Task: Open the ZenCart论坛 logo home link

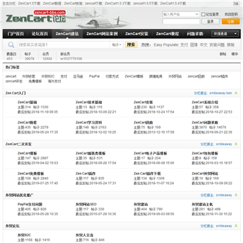Action: [36, 16]
